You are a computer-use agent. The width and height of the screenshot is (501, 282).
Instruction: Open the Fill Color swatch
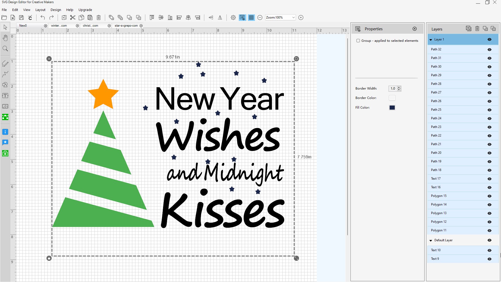point(392,108)
